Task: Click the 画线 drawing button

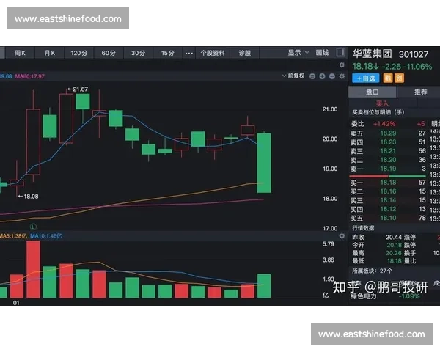Action: [322, 53]
